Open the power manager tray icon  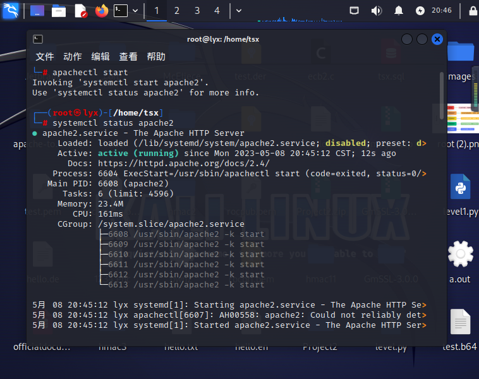(x=420, y=11)
